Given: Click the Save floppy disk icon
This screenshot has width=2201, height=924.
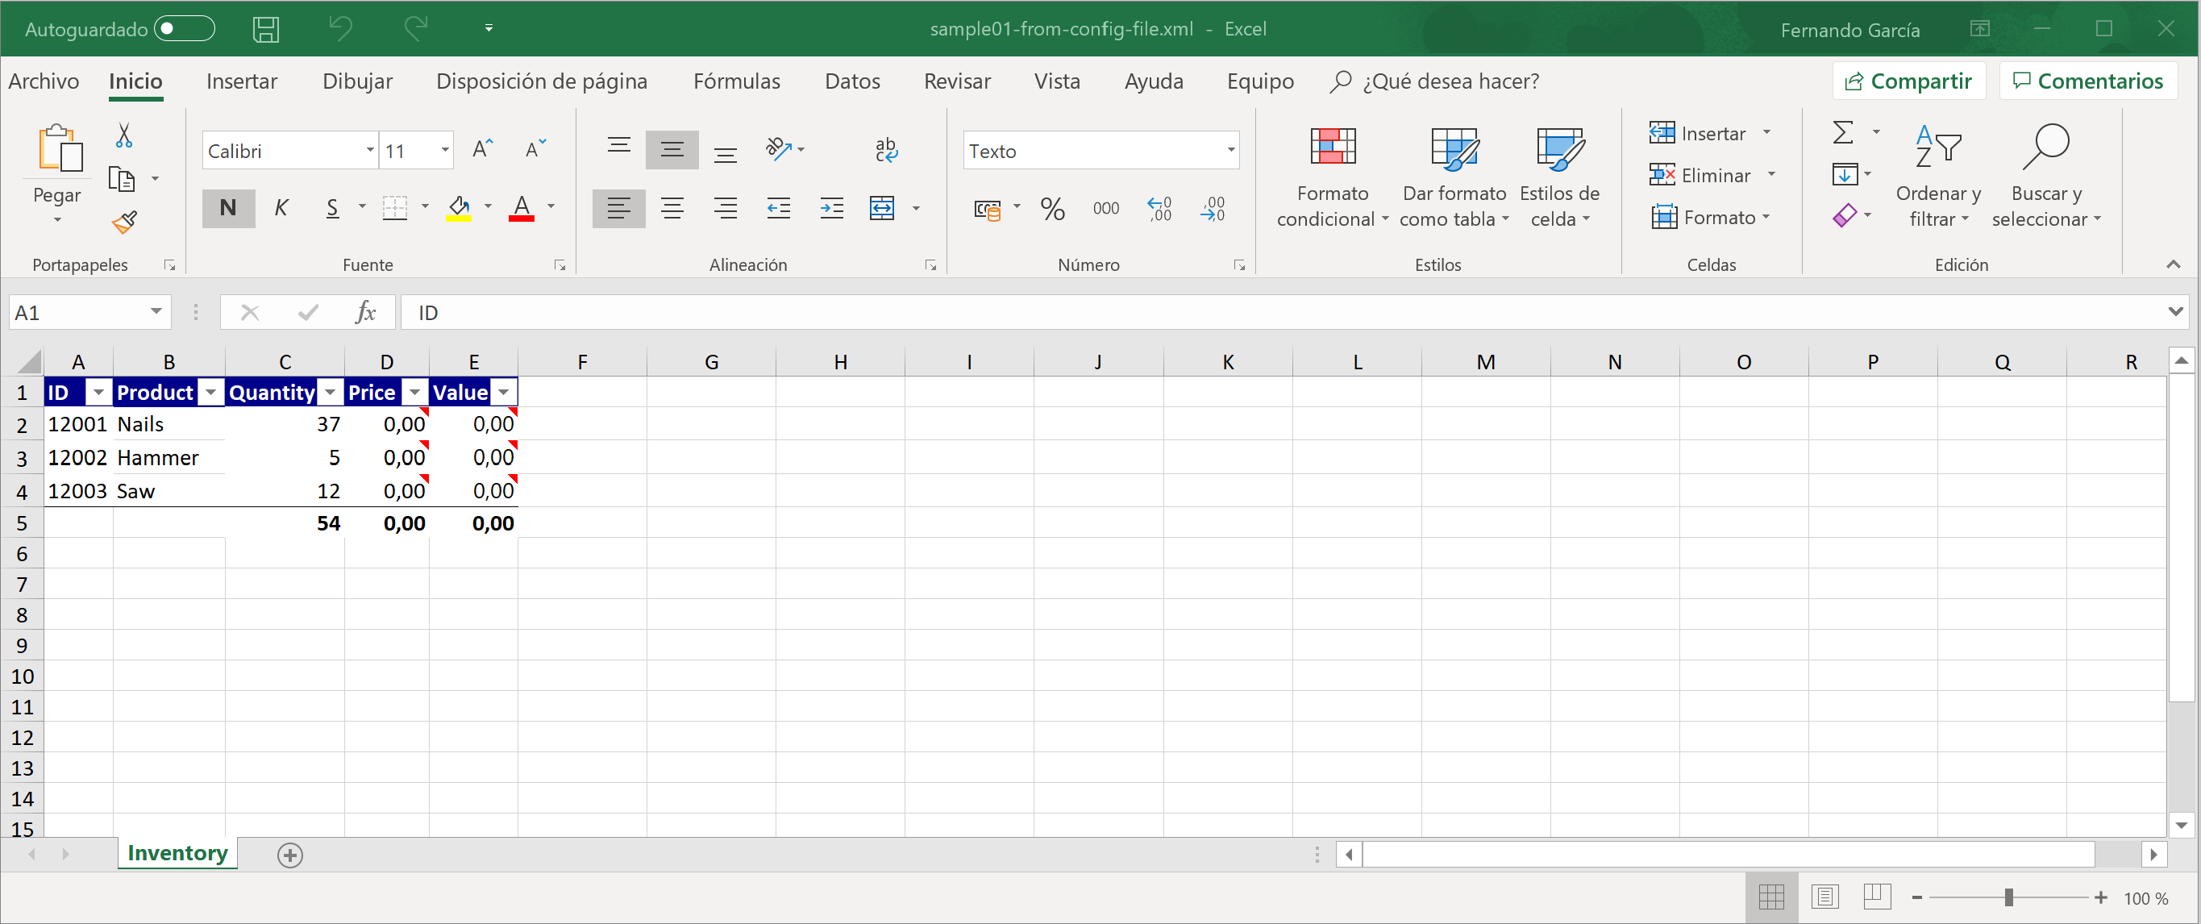Looking at the screenshot, I should click(x=266, y=29).
